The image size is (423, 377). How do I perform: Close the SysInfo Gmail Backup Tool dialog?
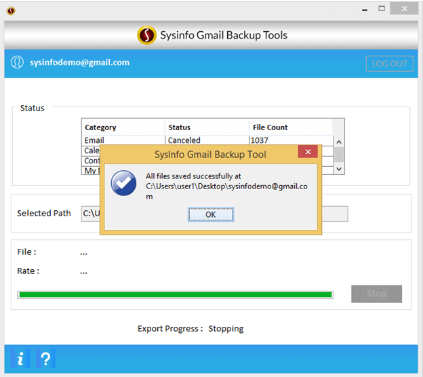[x=308, y=152]
